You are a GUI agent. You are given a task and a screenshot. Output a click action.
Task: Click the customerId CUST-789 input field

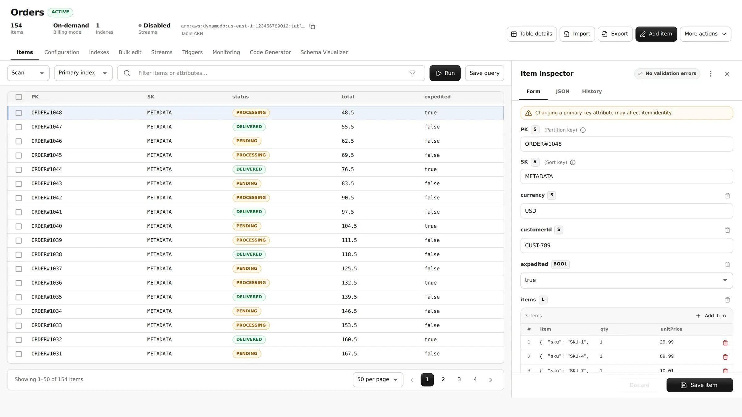point(626,246)
